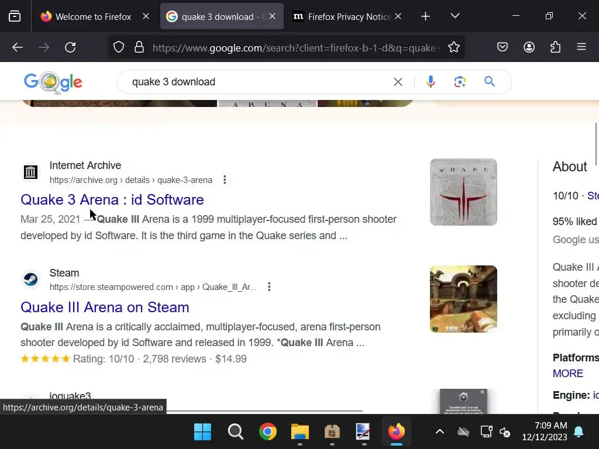599x449 pixels.
Task: Click the network tray icon
Action: (486, 432)
